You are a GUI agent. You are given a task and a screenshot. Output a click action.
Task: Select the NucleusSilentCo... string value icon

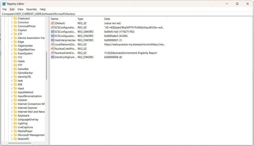pos(52,53)
